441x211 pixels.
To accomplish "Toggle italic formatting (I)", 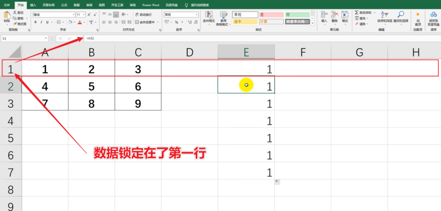I will click(x=41, y=22).
